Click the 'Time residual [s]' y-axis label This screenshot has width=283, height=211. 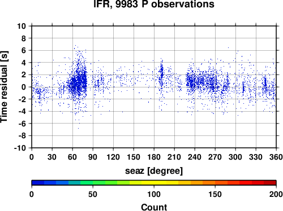(4, 87)
